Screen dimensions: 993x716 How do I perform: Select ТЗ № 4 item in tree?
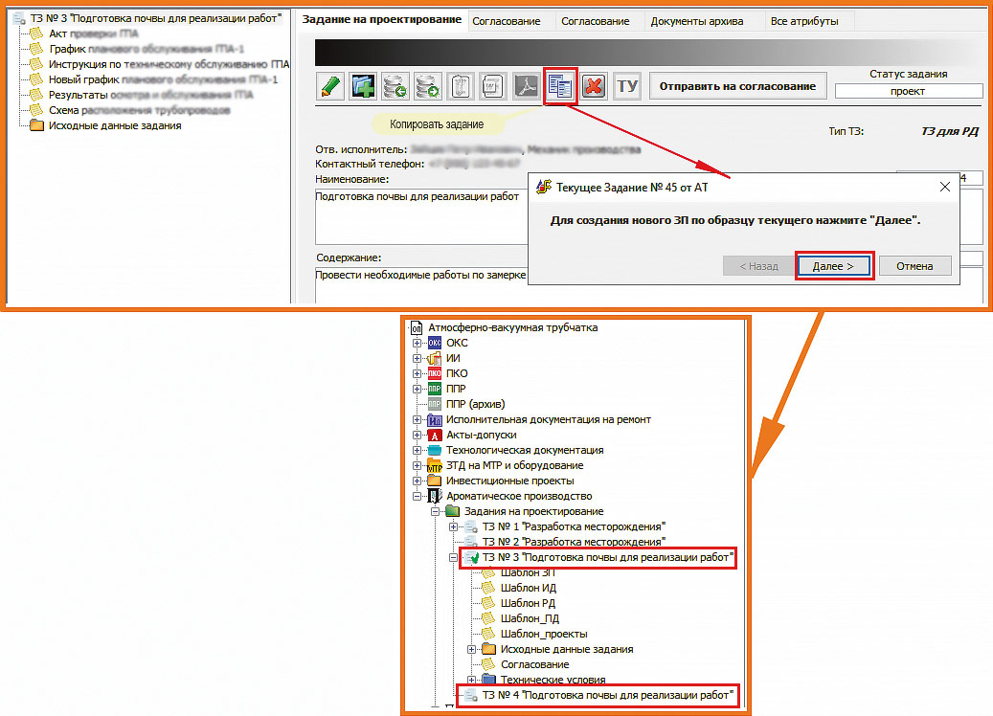pos(607,694)
